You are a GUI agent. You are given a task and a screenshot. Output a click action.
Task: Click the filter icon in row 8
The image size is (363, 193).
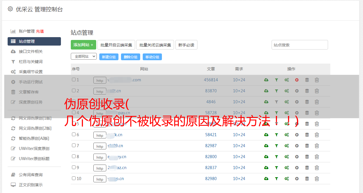tap(276, 157)
